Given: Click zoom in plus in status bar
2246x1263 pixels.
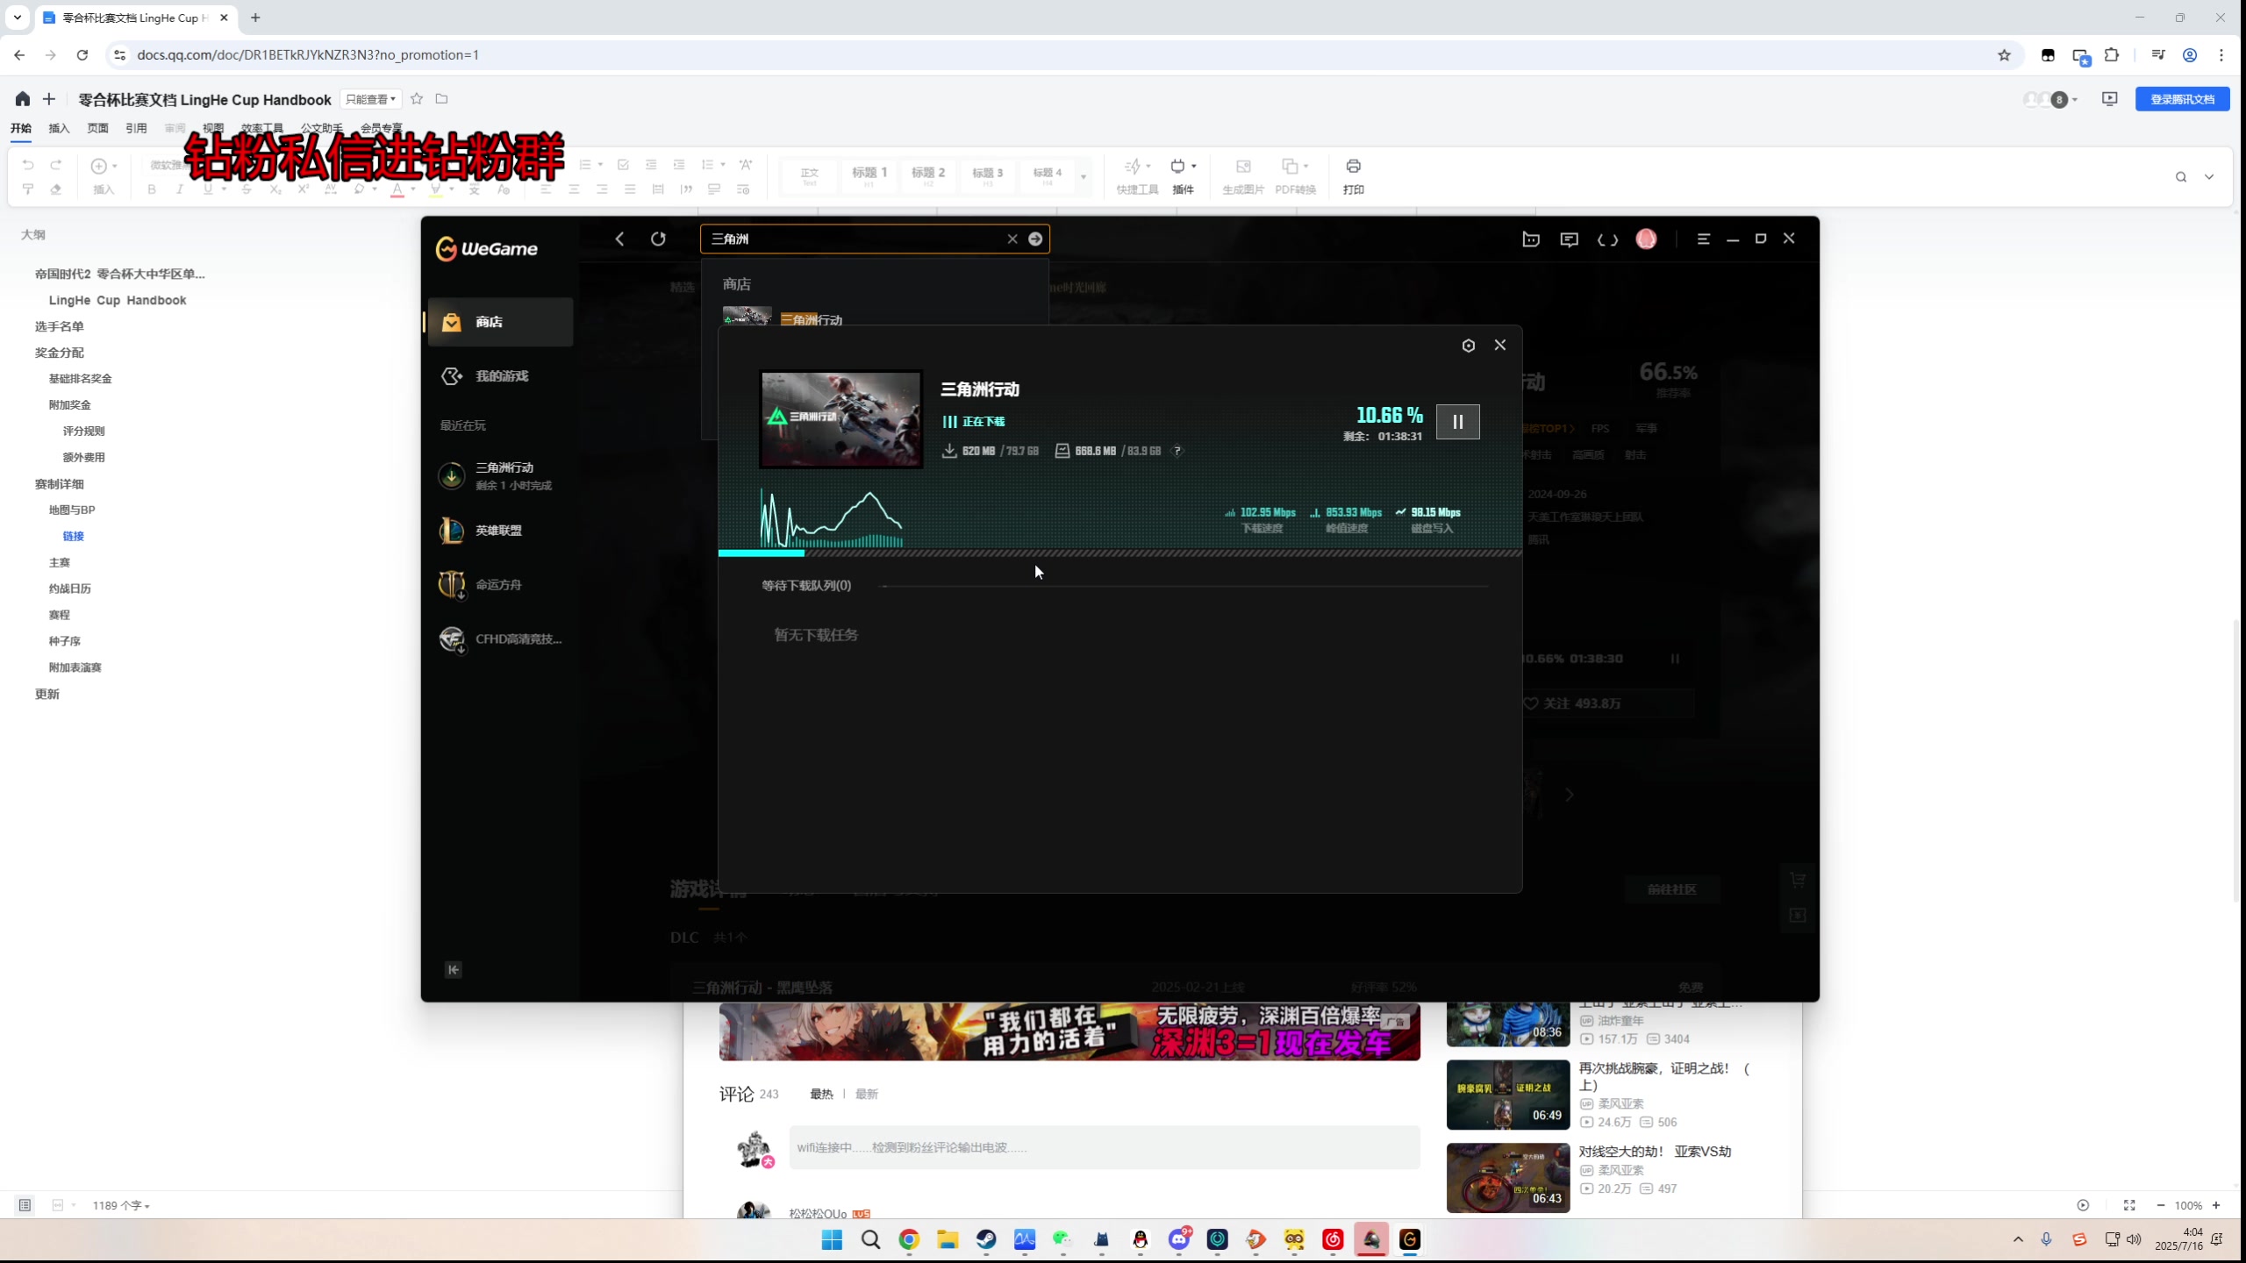Looking at the screenshot, I should pos(2216,1206).
